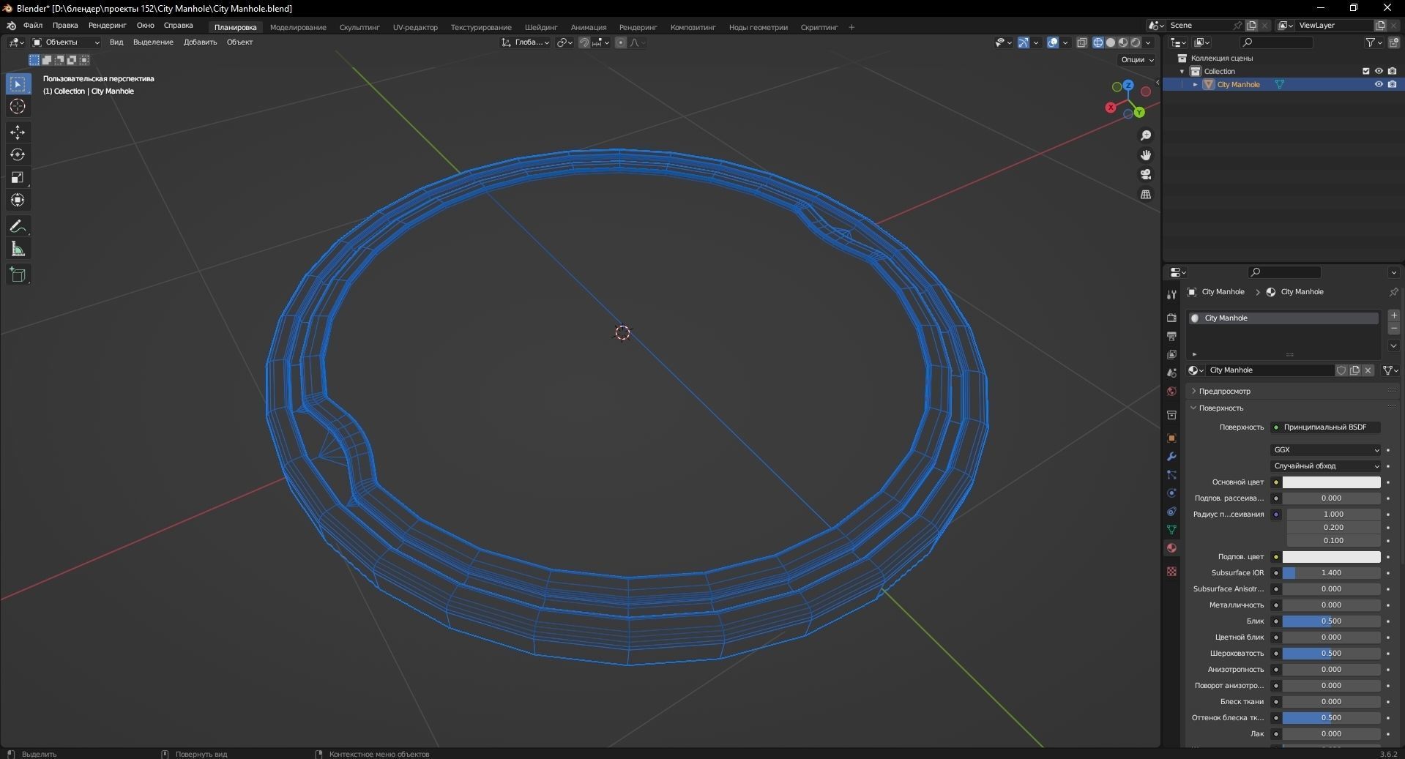
Task: Open the Object Mode dropdown
Action: (66, 42)
